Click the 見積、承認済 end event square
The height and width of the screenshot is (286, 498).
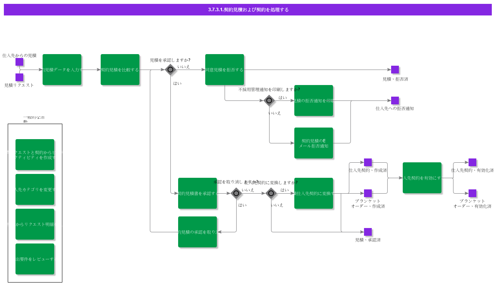tap(368, 232)
